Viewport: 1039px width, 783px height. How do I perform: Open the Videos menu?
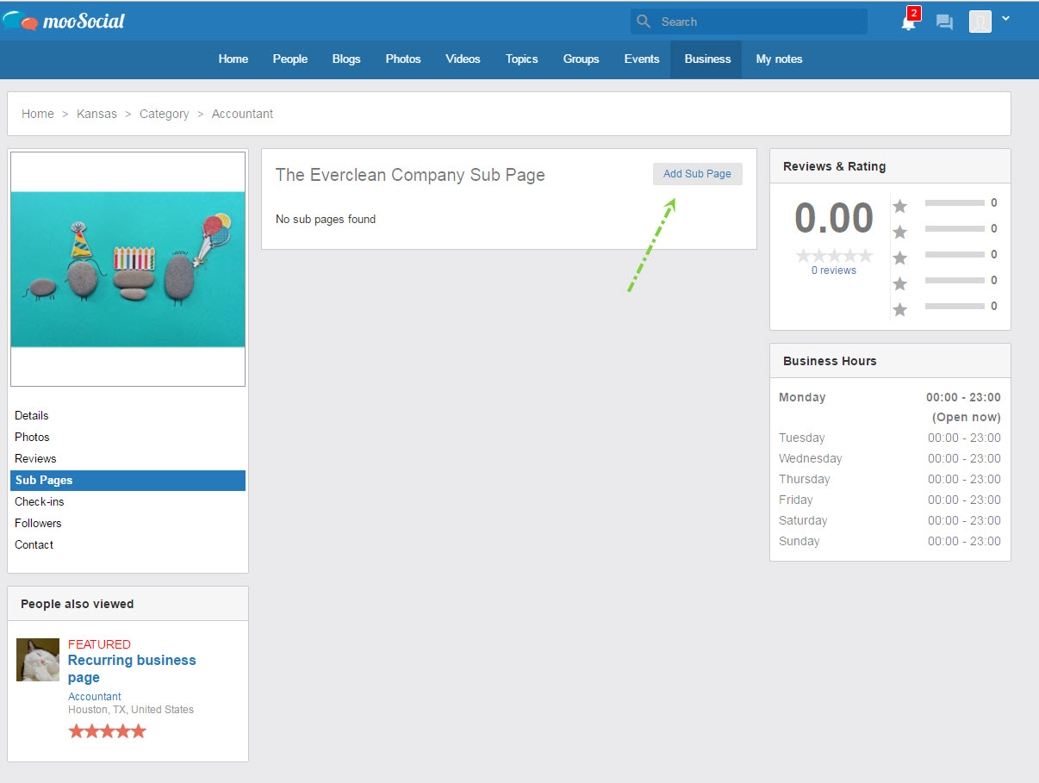coord(463,59)
